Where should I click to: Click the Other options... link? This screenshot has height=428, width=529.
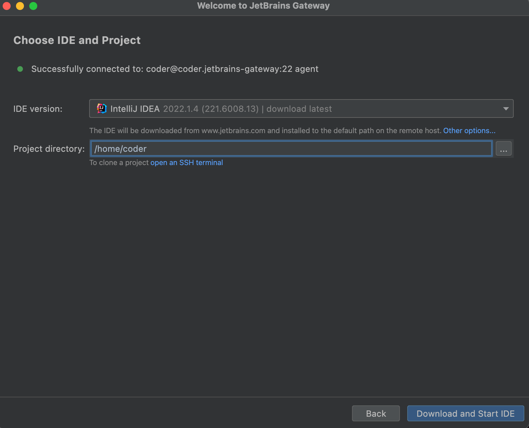pos(469,130)
